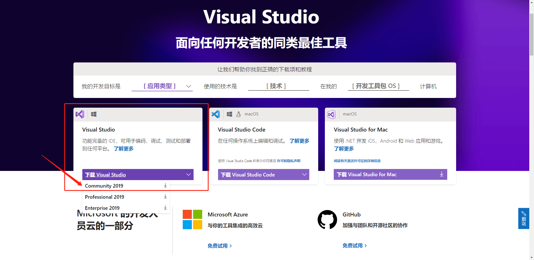Click the large Visual Studio page heading
The width and height of the screenshot is (534, 260).
tap(261, 17)
